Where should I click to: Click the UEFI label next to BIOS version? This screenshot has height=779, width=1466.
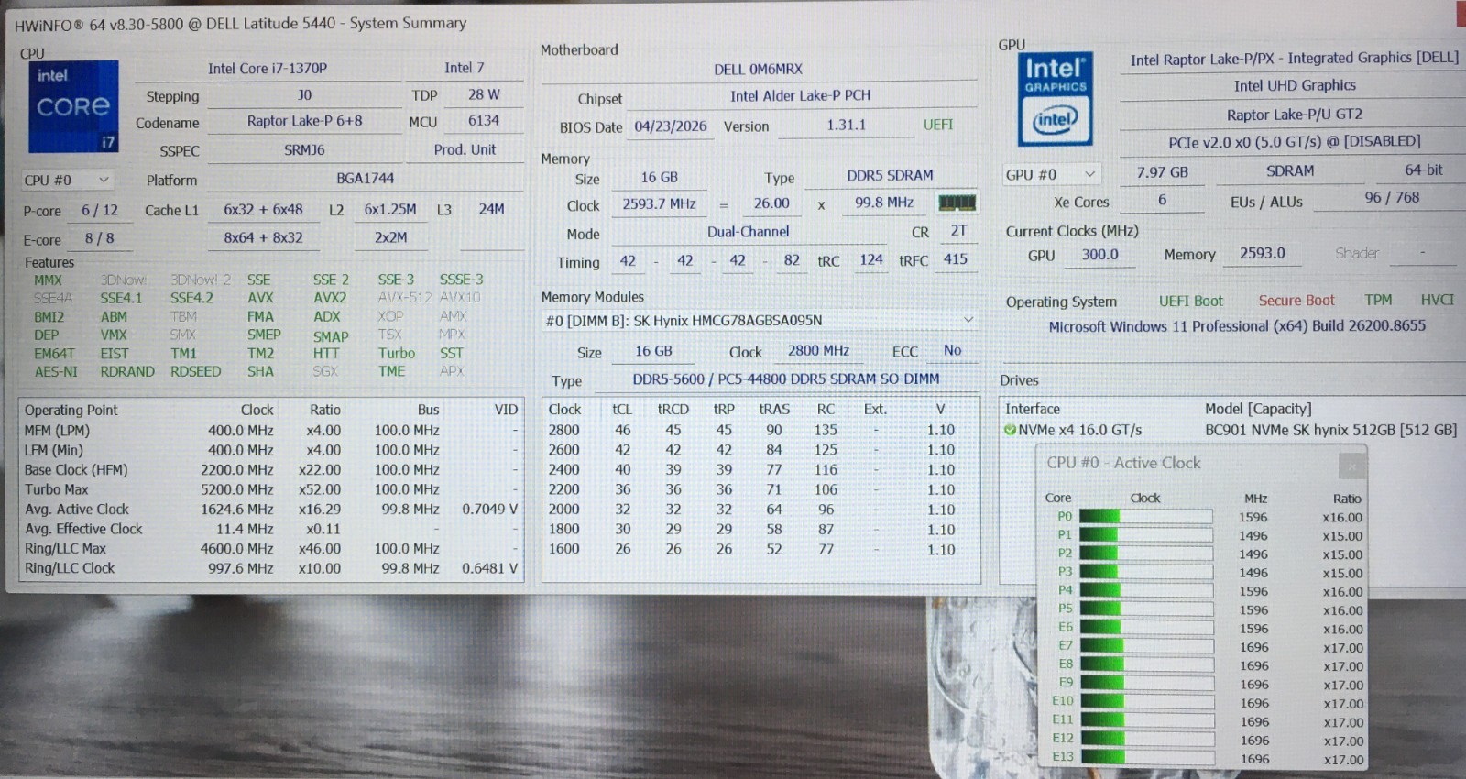pyautogui.click(x=938, y=125)
